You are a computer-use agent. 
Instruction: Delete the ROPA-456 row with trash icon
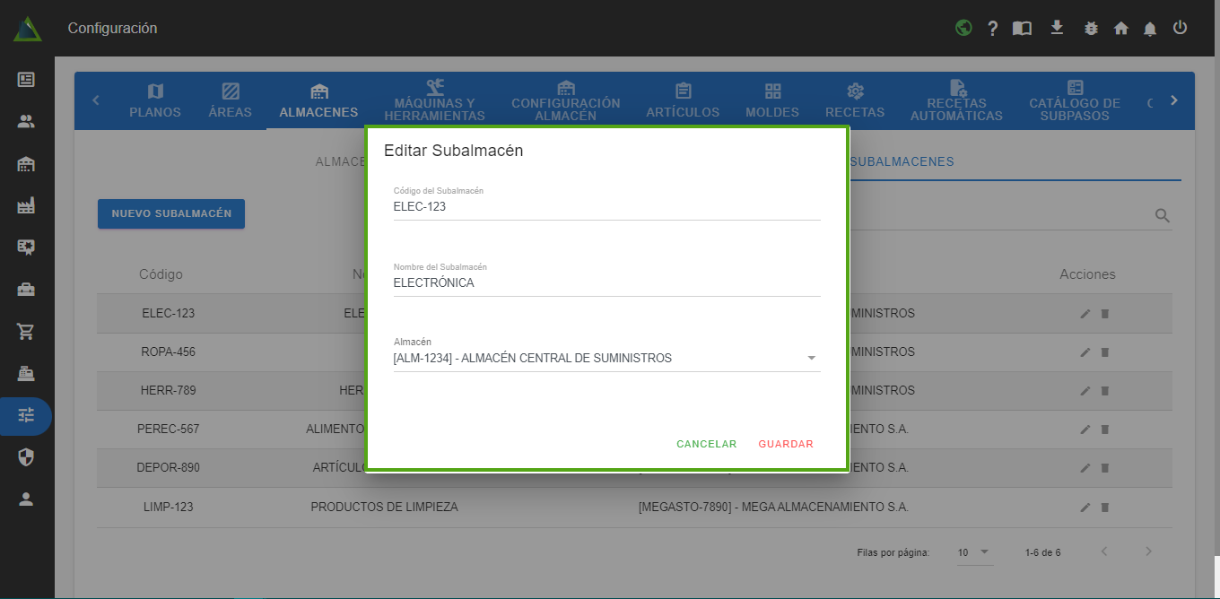coord(1105,352)
